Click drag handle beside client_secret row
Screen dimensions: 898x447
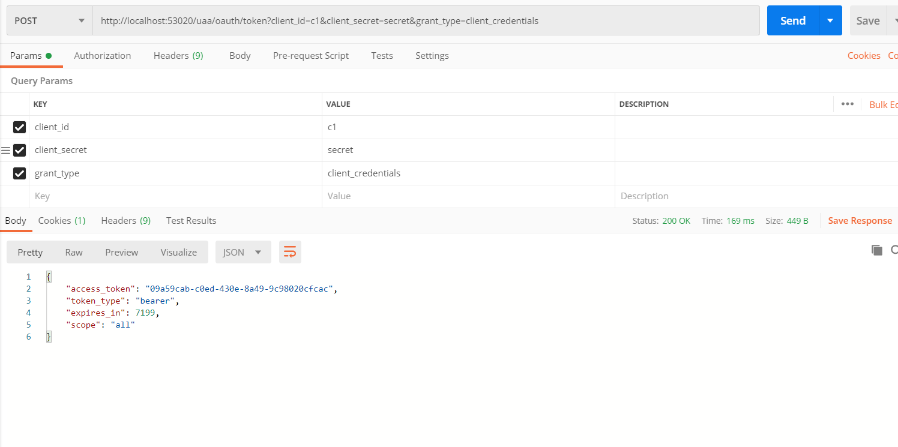click(6, 150)
